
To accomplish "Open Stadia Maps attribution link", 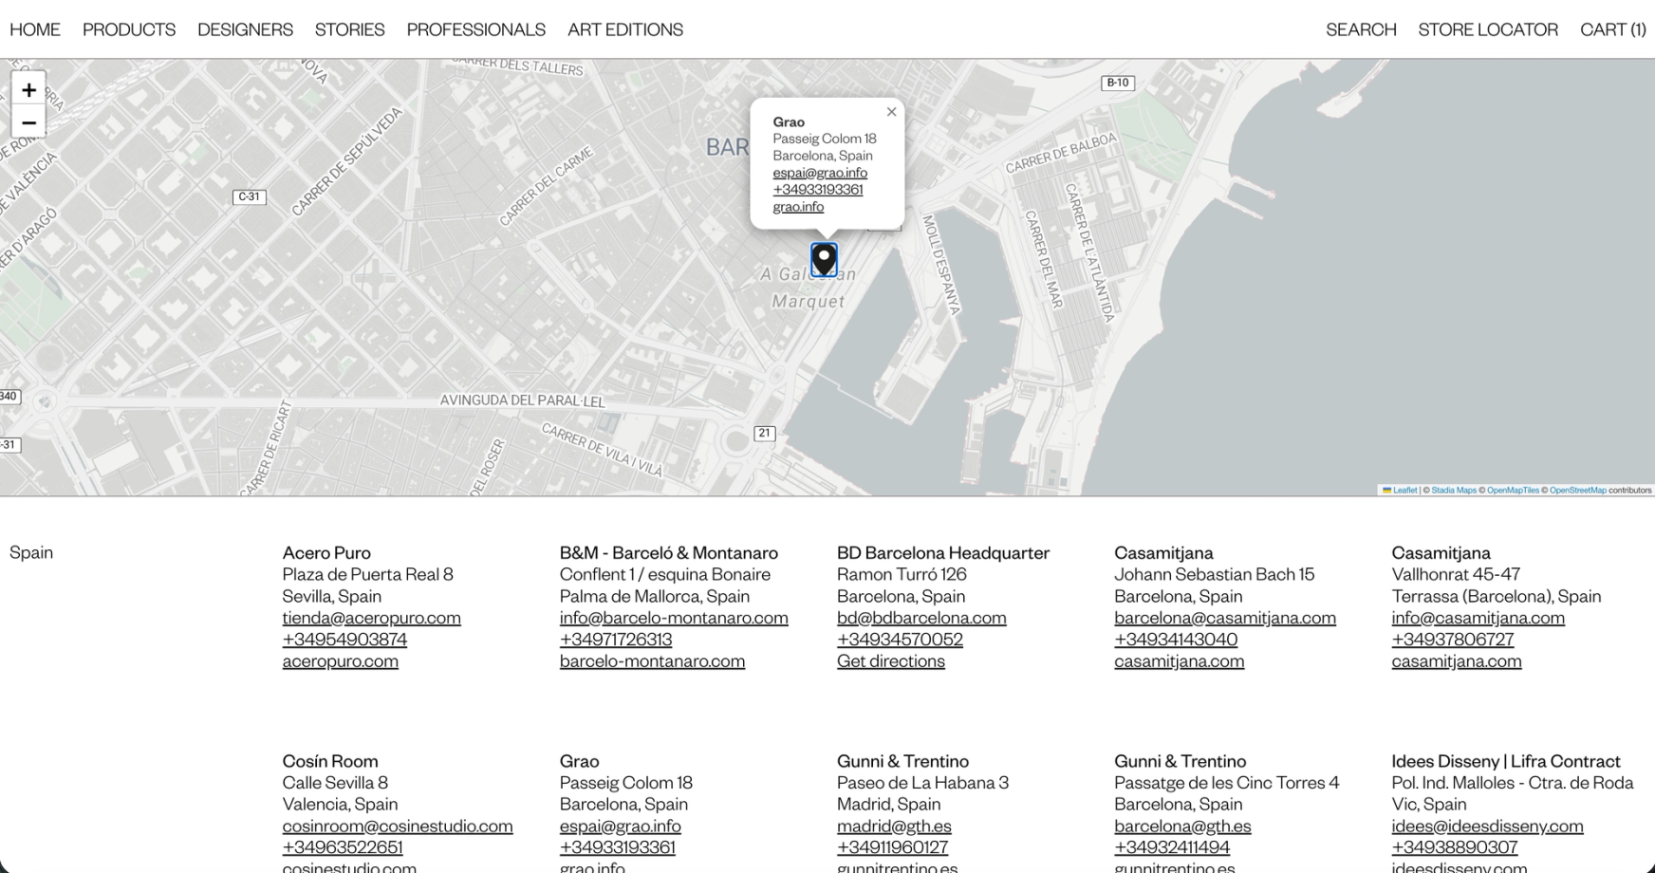I will point(1454,491).
